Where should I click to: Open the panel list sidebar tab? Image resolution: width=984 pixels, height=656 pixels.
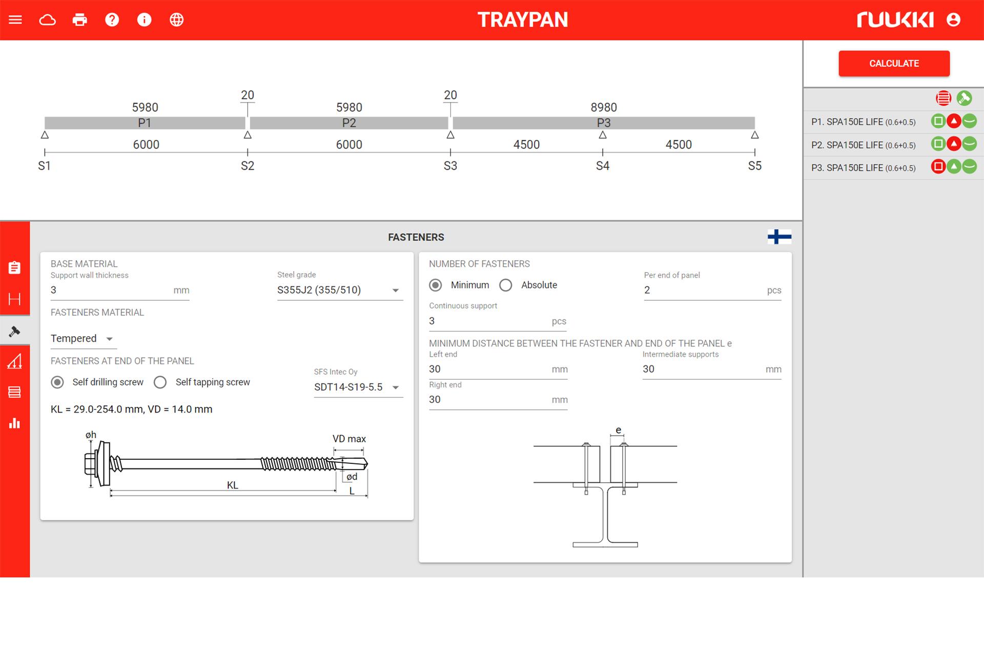14,393
